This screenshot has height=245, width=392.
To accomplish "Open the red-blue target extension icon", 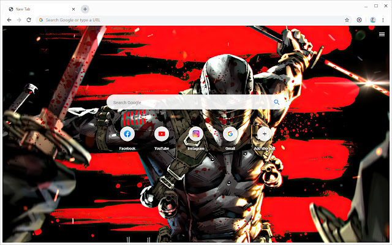I will (359, 20).
